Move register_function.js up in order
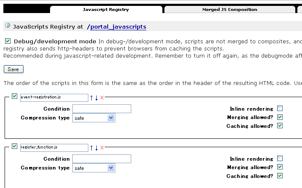The image size is (302, 188). (92, 148)
